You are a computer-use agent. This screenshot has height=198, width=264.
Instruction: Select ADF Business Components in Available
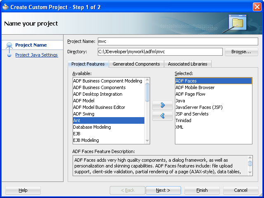(108, 87)
